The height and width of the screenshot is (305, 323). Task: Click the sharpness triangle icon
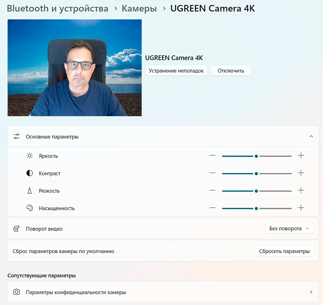coord(29,190)
